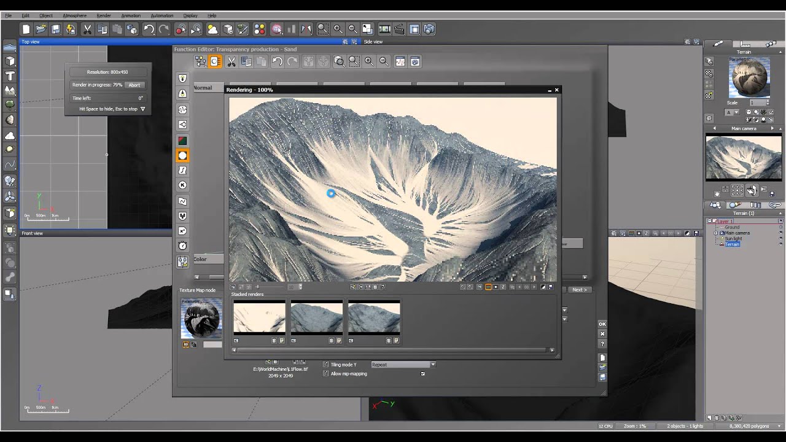
Task: Undo in the Function Editor toolbar
Action: point(277,61)
